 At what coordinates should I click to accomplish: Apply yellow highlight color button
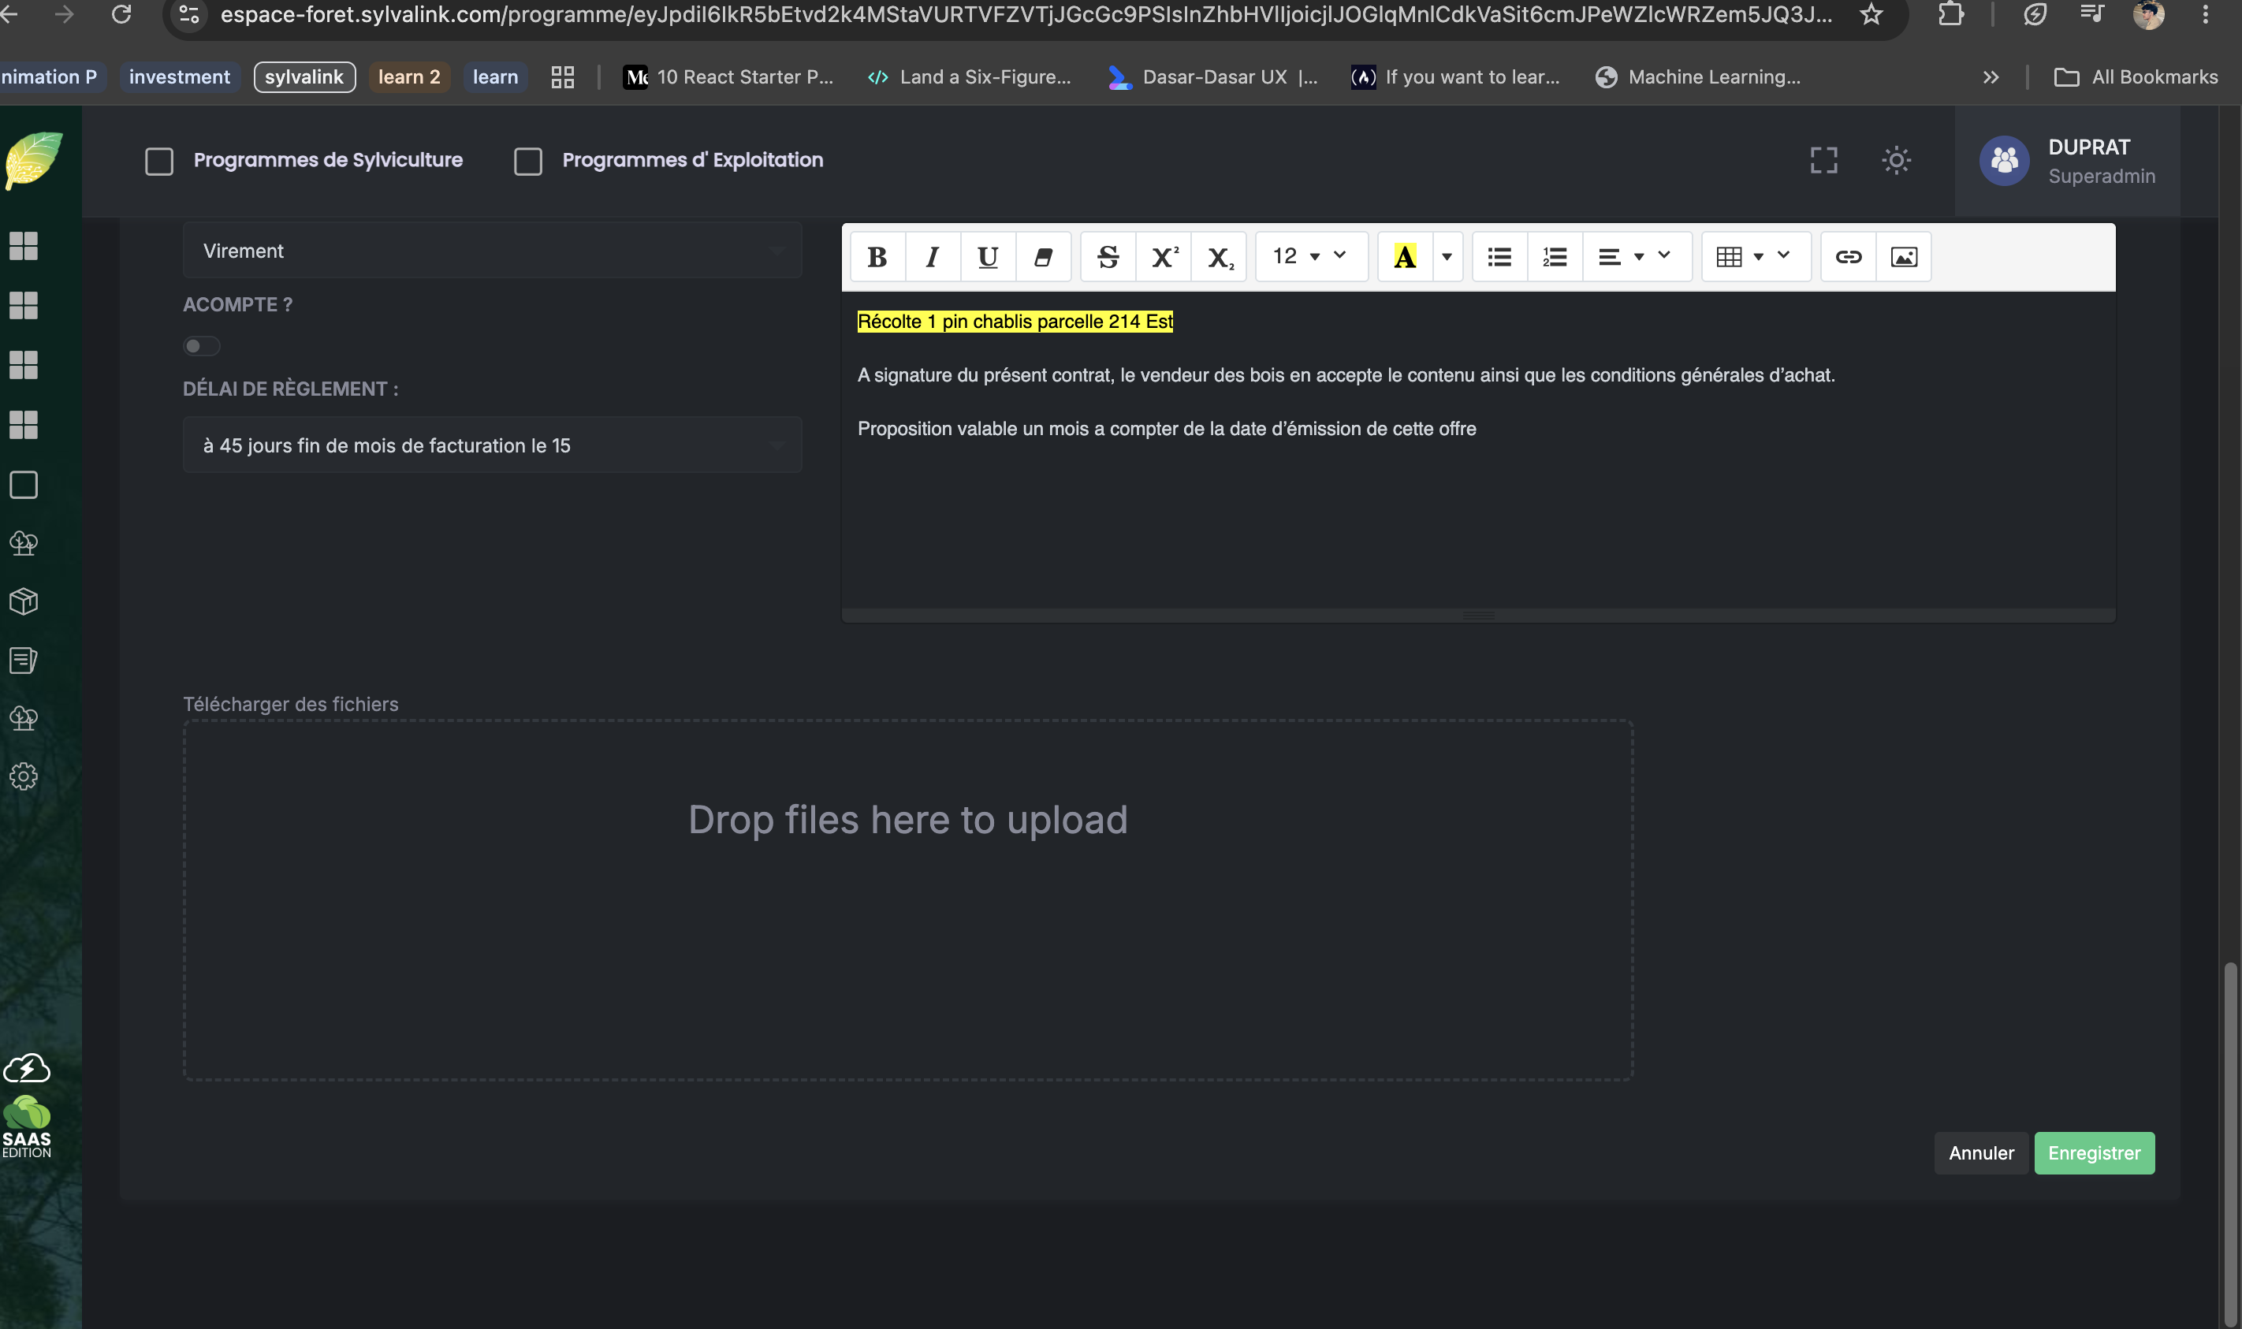tap(1405, 257)
